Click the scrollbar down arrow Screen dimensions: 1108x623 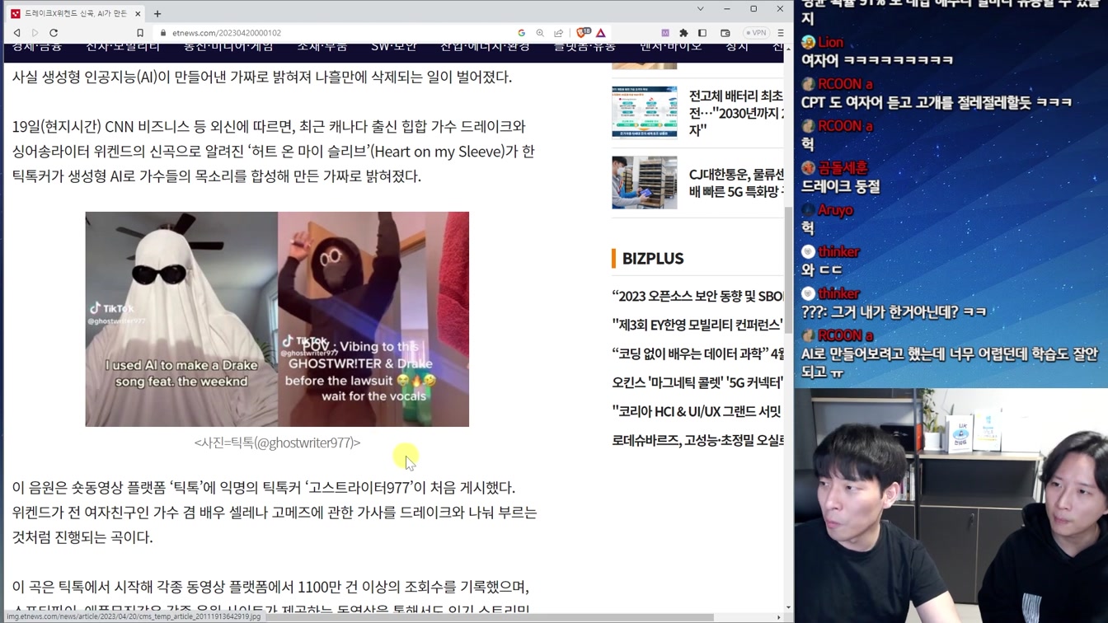[789, 607]
